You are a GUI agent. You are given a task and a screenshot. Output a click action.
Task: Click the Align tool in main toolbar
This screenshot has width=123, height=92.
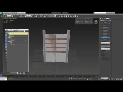(59, 16)
